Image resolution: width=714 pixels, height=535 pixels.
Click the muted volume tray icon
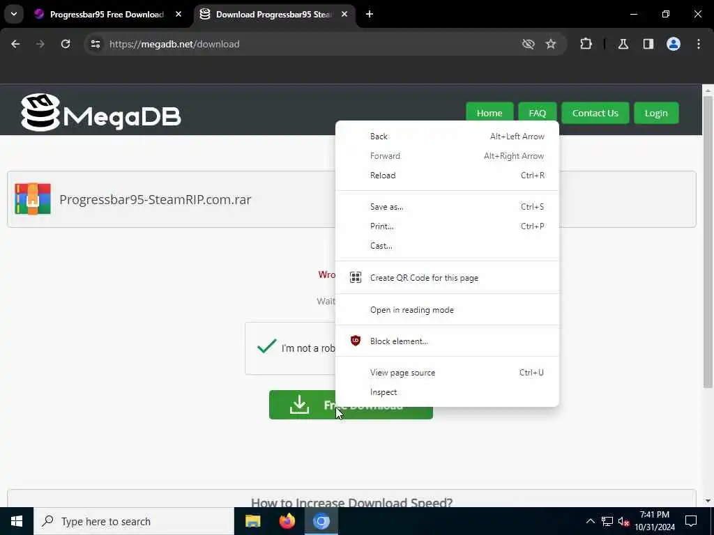point(624,521)
